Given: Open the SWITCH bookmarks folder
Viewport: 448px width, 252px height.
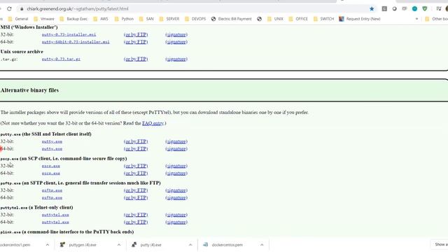Looking at the screenshot, I should [323, 19].
